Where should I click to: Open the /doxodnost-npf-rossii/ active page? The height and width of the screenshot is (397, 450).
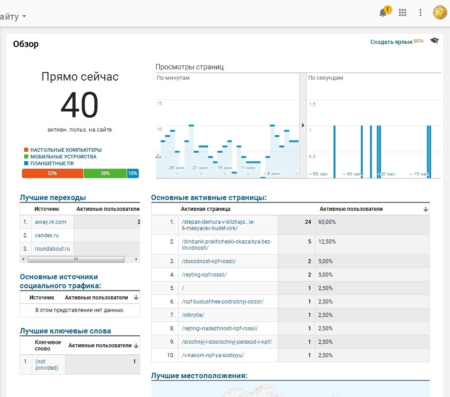[x=209, y=261]
